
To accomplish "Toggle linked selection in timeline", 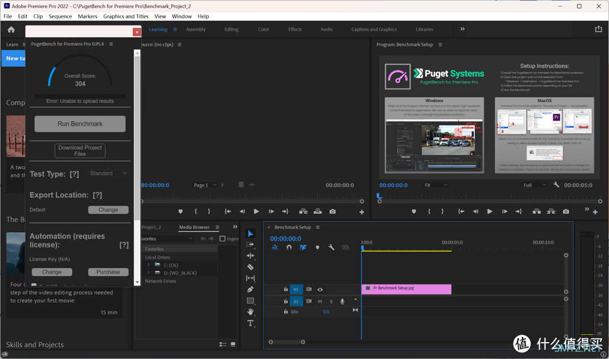I will (303, 247).
